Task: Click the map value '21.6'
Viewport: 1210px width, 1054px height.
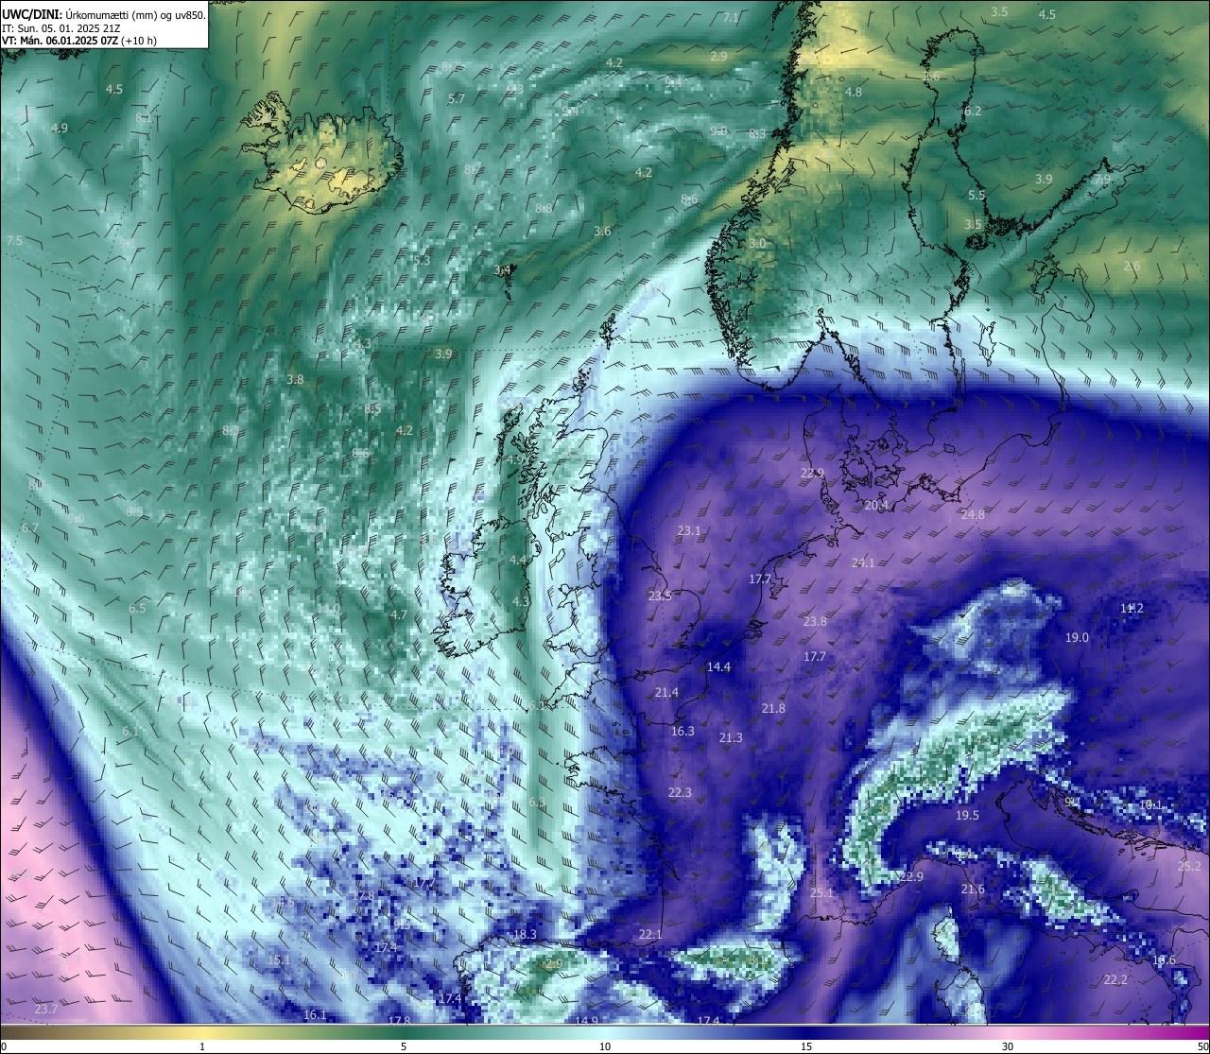Action: [x=973, y=890]
